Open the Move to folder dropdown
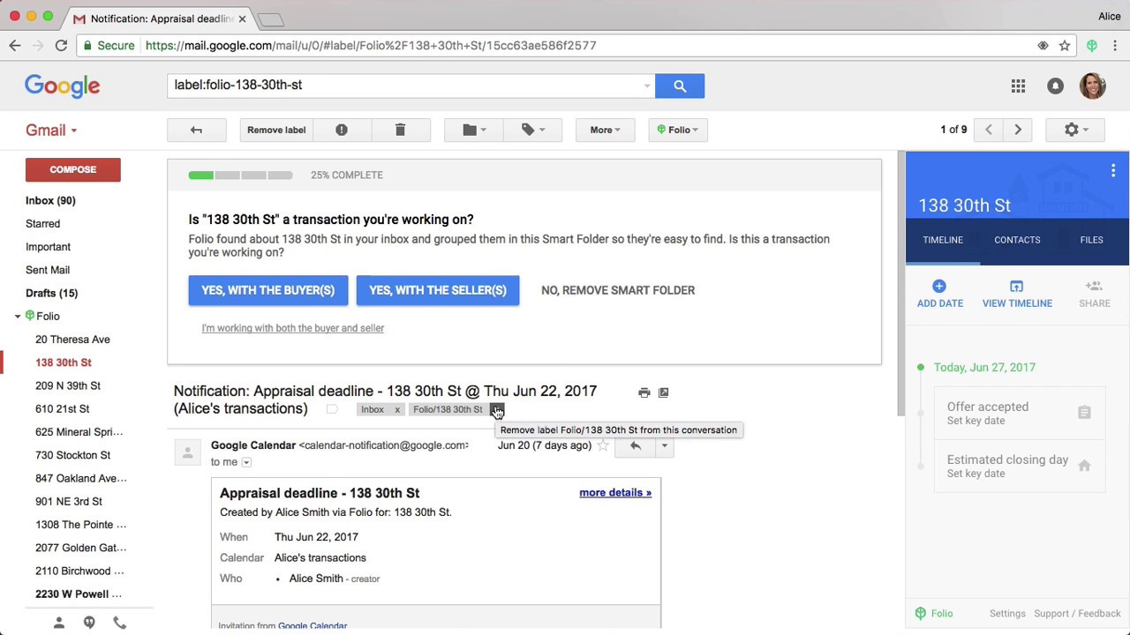 click(x=473, y=130)
